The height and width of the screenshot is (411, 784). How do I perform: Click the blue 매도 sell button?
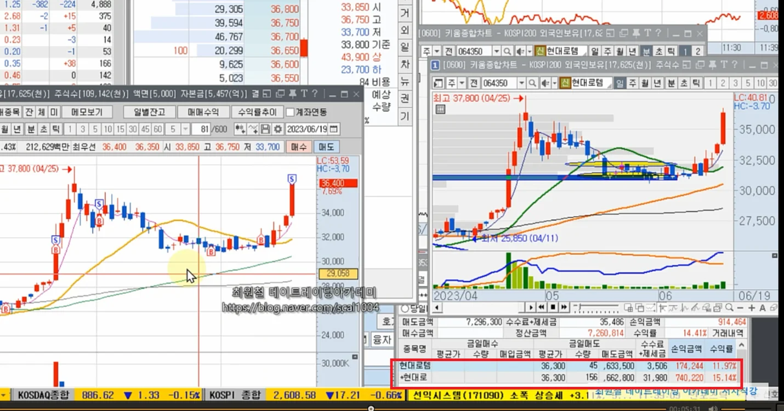point(327,147)
